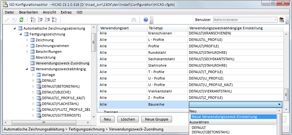
Task: Click the ISD Konfigurationseditor title bar icon
Action: click(5, 5)
